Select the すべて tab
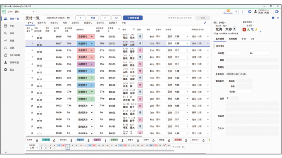The height and width of the screenshot is (158, 282). click(30, 23)
